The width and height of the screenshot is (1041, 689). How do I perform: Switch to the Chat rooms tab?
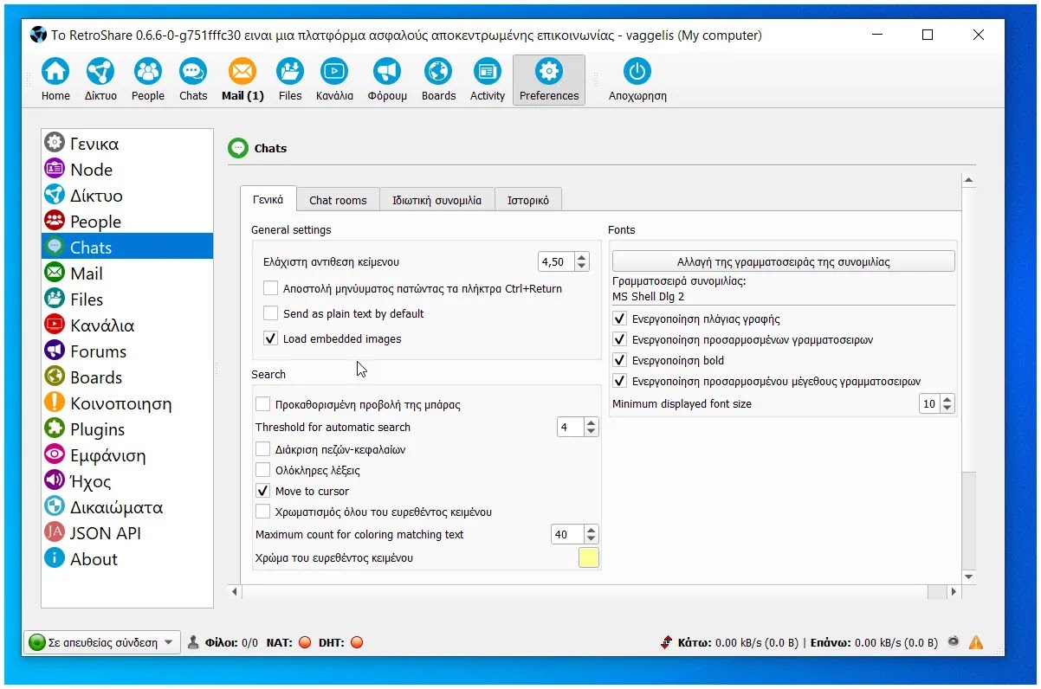[x=338, y=200]
